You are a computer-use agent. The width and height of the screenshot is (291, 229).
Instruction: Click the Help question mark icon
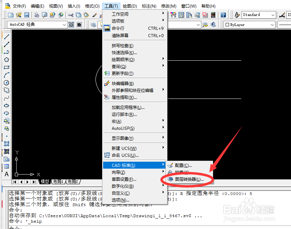coord(223,15)
